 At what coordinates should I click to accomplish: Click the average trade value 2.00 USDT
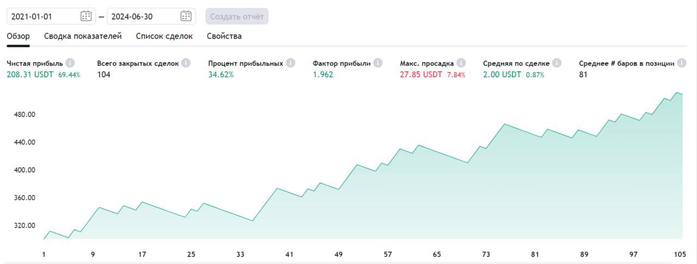click(502, 75)
